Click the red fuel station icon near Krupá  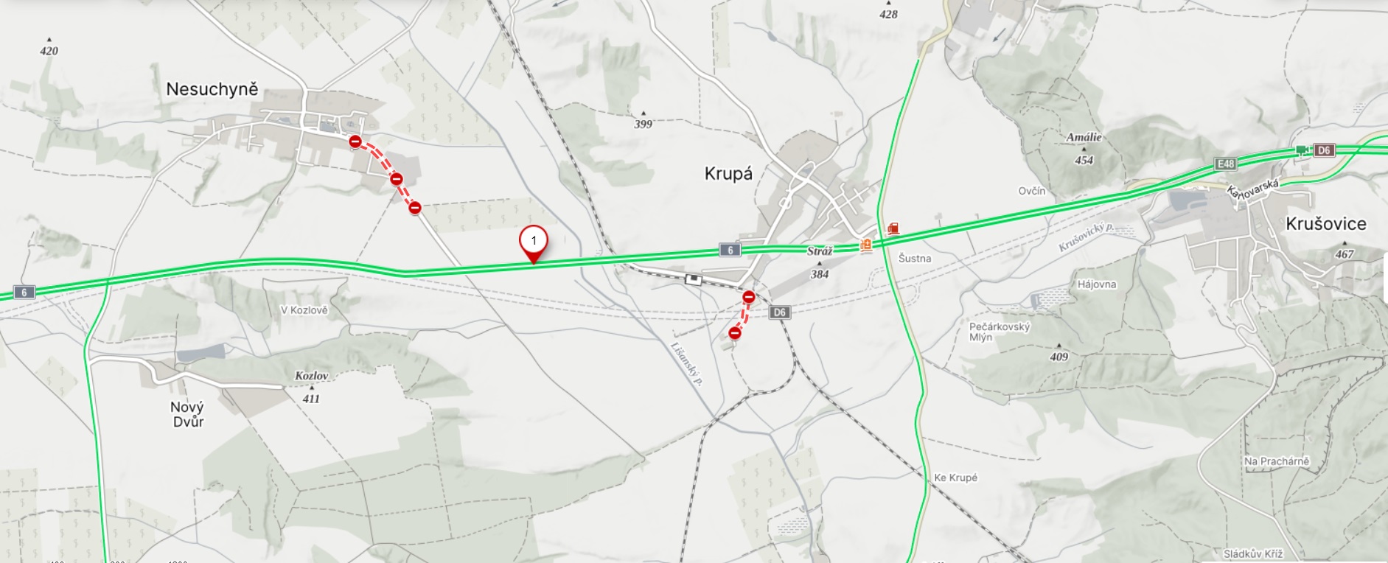(x=893, y=228)
